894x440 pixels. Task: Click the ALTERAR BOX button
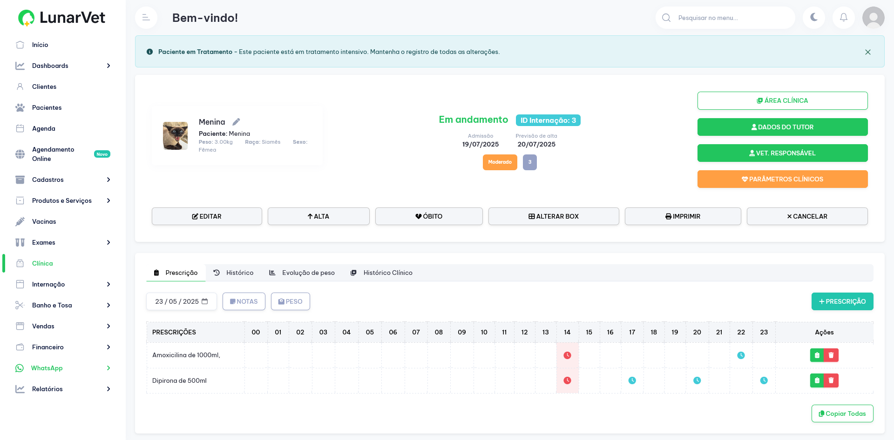click(x=554, y=216)
